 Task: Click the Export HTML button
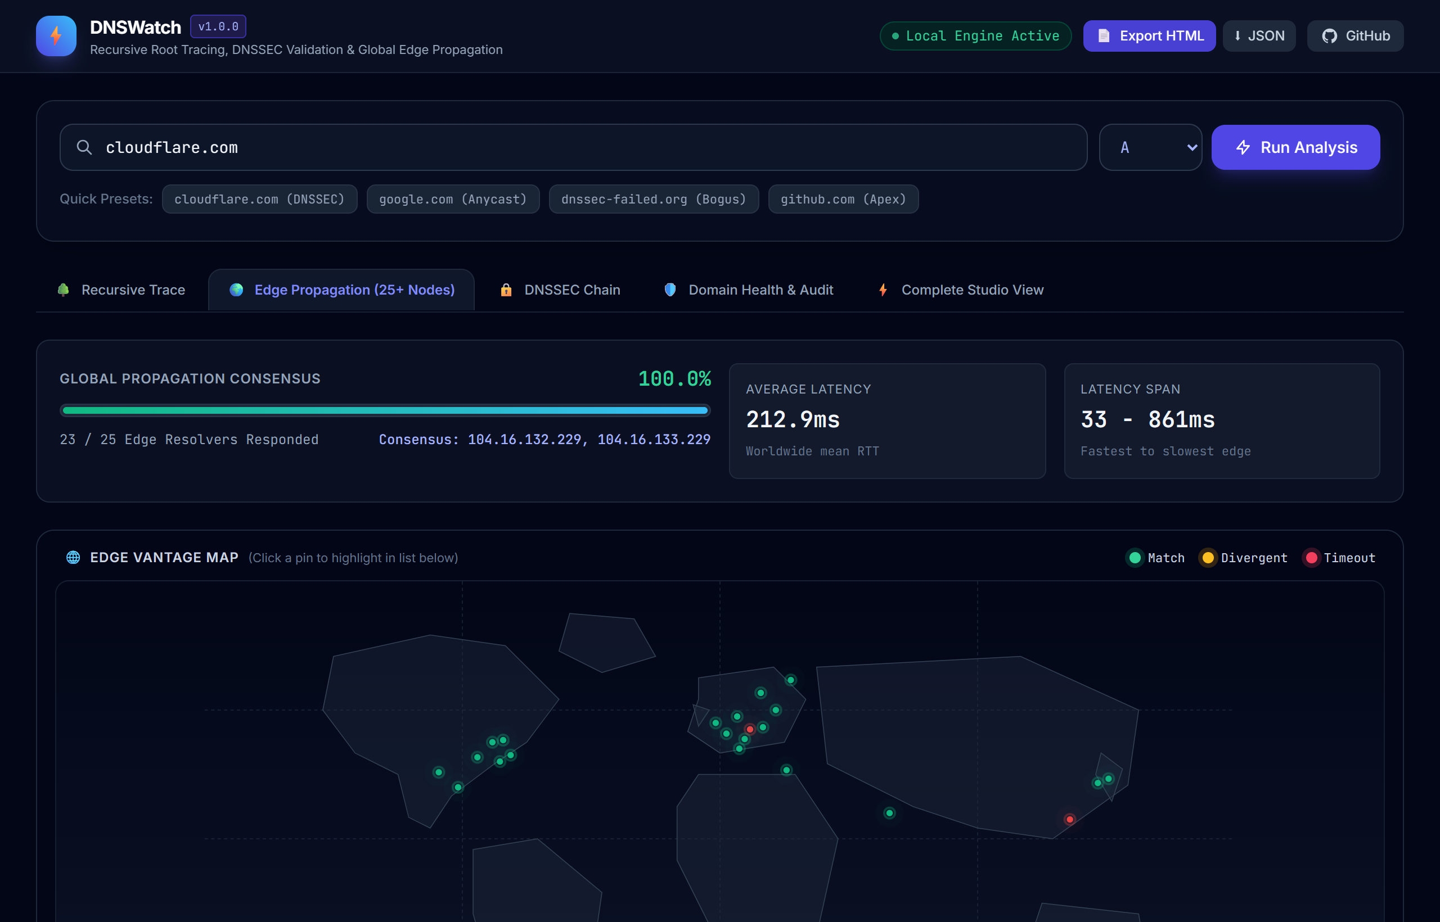point(1149,36)
